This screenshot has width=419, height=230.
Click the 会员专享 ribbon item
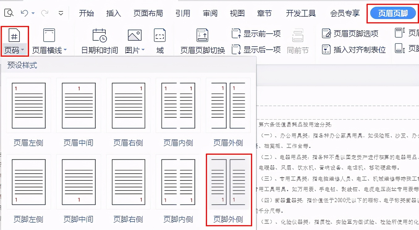coord(344,13)
